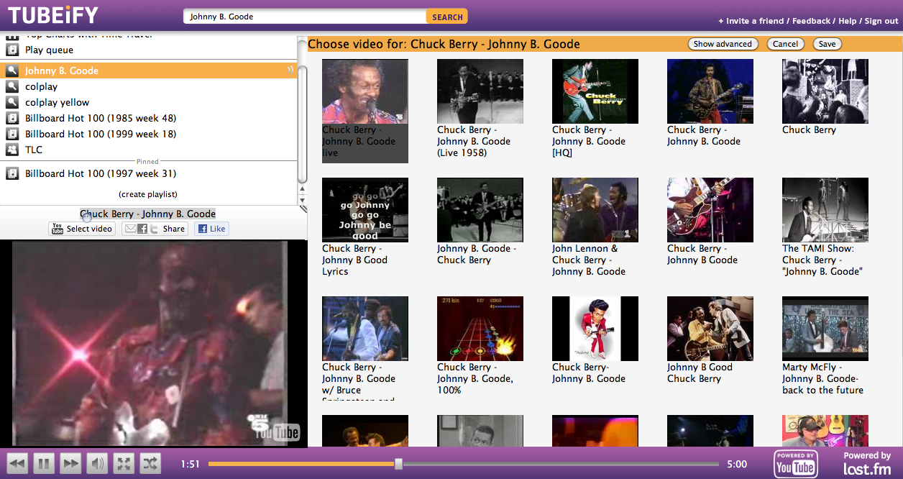This screenshot has width=903, height=479.
Task: Click now-playing indicator on Johnny B. Goode row
Action: tap(290, 70)
